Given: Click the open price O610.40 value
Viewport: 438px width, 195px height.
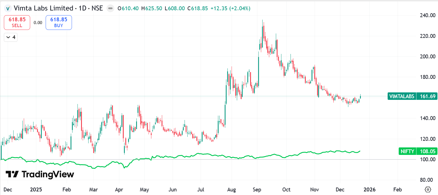Looking at the screenshot, I should 128,8.
